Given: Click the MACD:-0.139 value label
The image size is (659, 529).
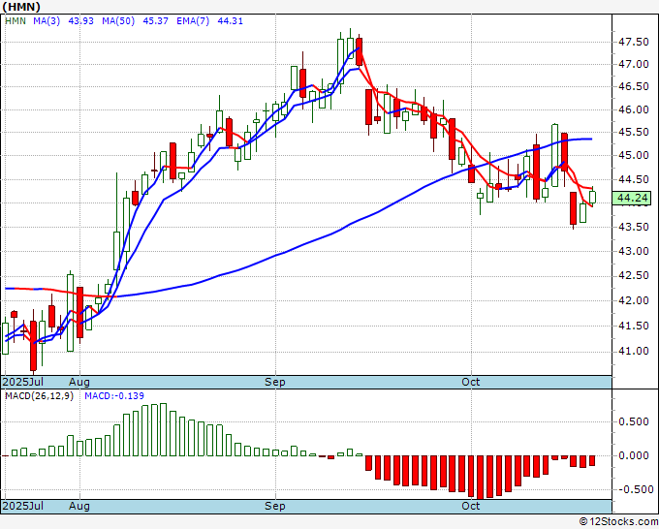Looking at the screenshot, I should 114,396.
